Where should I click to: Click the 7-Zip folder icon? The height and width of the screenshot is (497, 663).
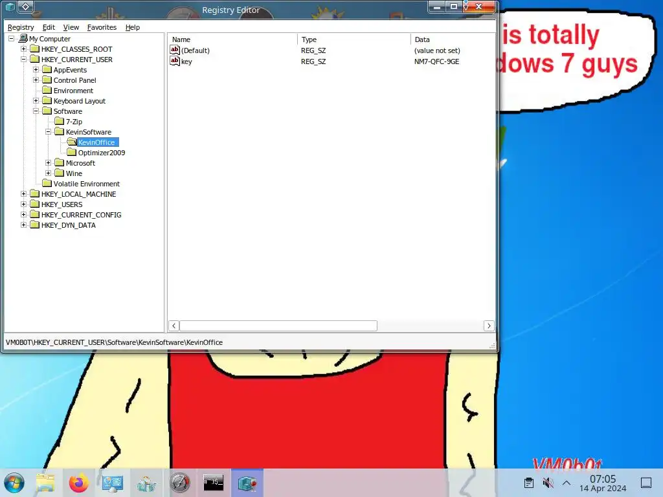tap(59, 121)
